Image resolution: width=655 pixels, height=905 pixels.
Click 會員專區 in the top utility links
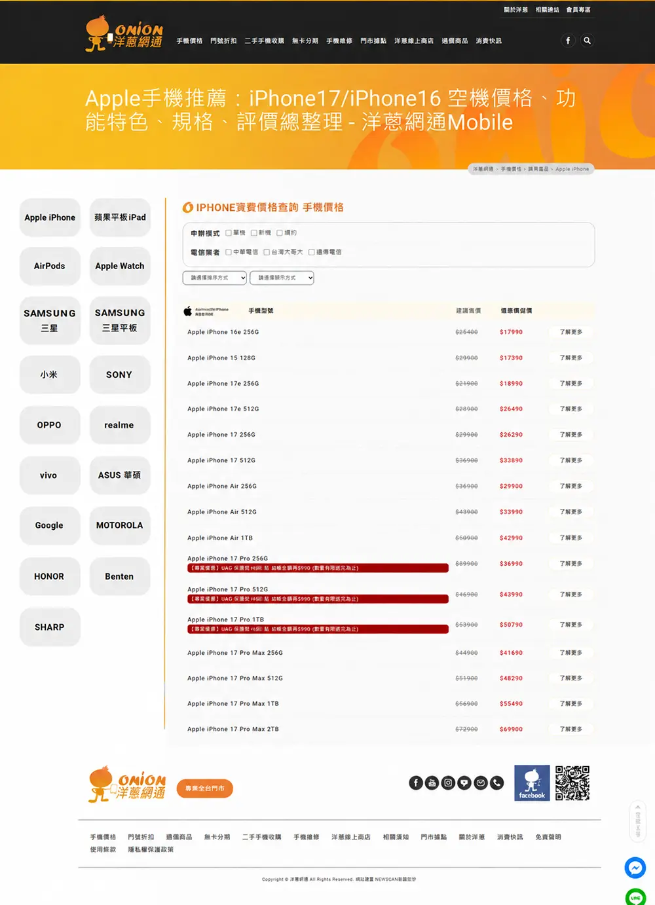tap(578, 10)
